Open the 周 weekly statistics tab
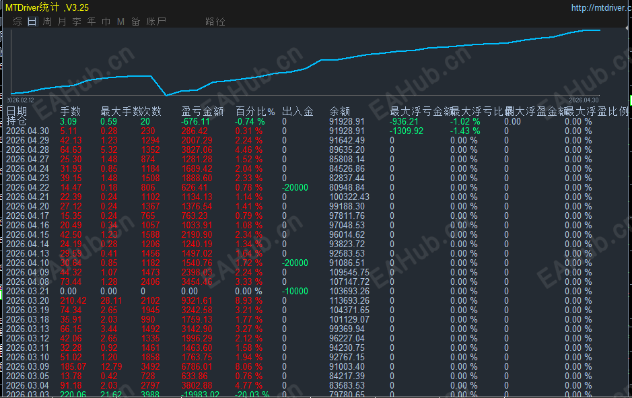Image resolution: width=632 pixels, height=398 pixels. click(47, 22)
